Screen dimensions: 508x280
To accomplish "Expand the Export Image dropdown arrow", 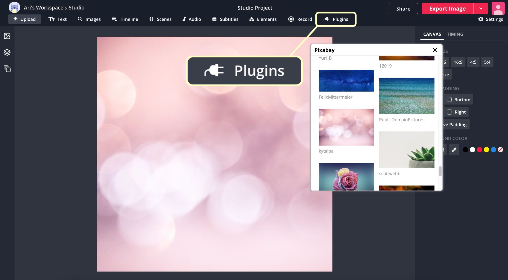I will (x=481, y=9).
